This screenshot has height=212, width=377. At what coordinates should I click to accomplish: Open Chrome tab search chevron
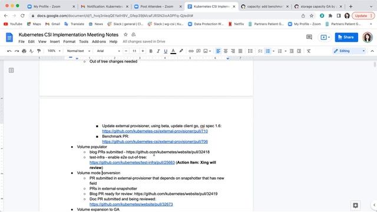click(x=371, y=6)
